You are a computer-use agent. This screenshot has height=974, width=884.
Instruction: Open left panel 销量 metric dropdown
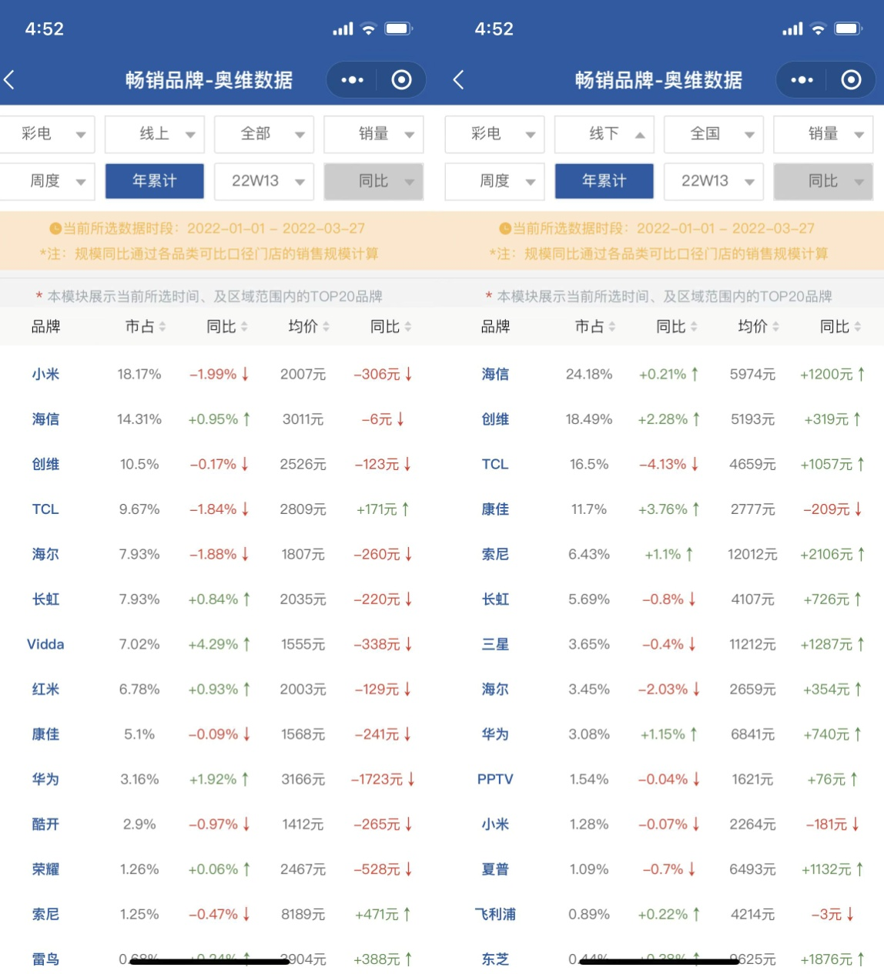373,134
